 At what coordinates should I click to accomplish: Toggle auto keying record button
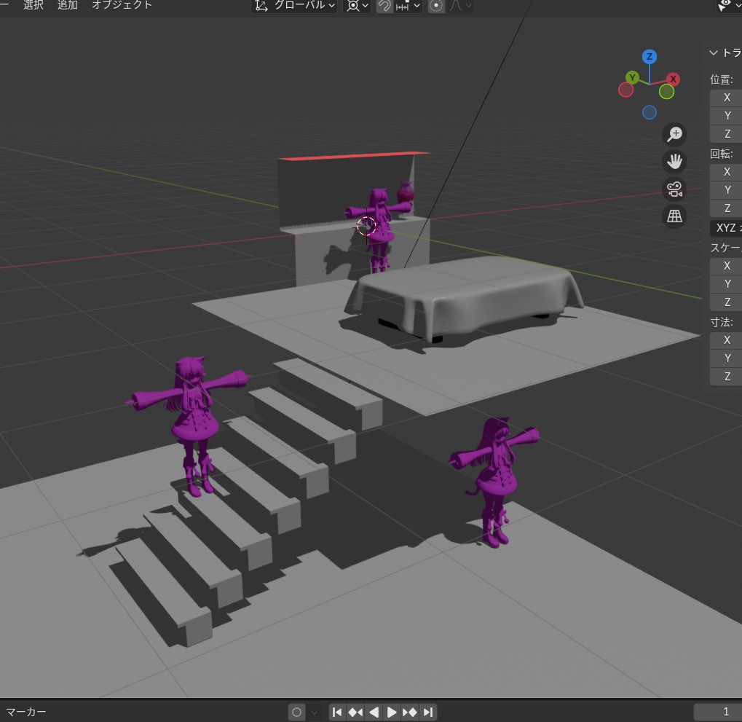click(296, 712)
